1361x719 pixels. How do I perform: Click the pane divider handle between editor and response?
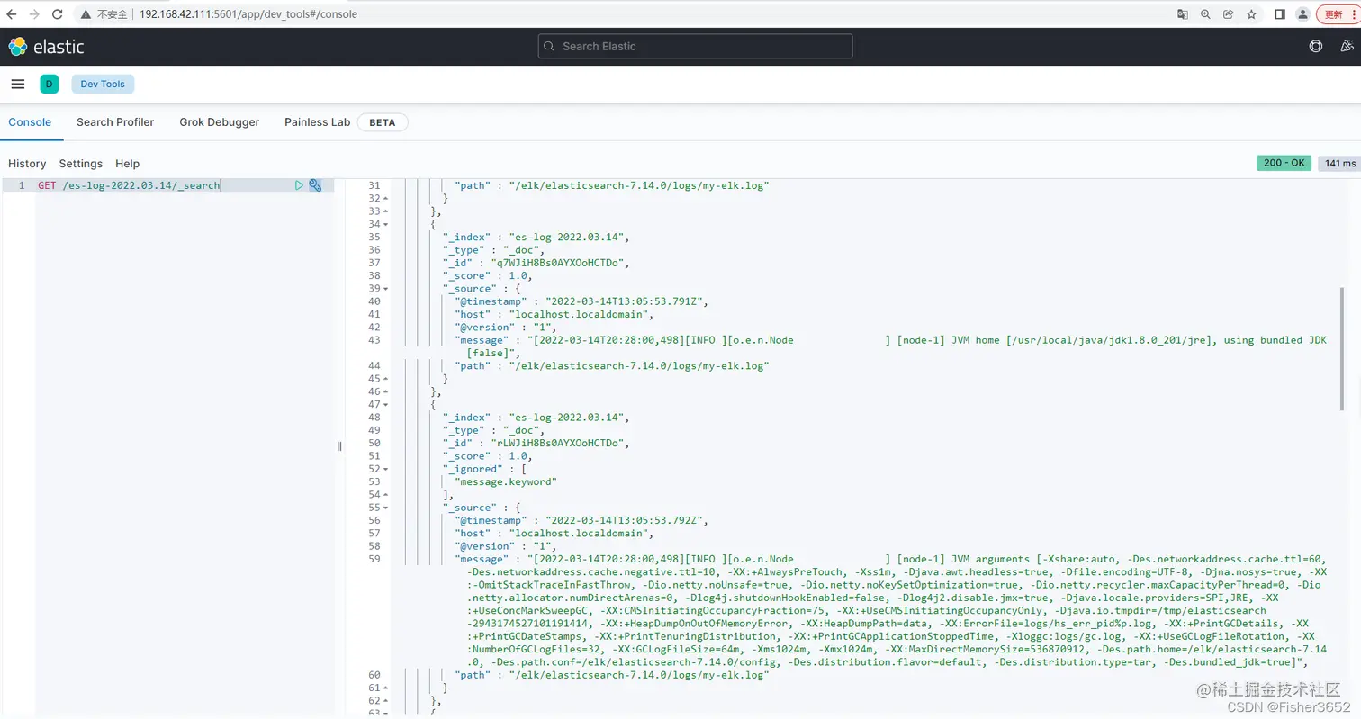pyautogui.click(x=339, y=446)
